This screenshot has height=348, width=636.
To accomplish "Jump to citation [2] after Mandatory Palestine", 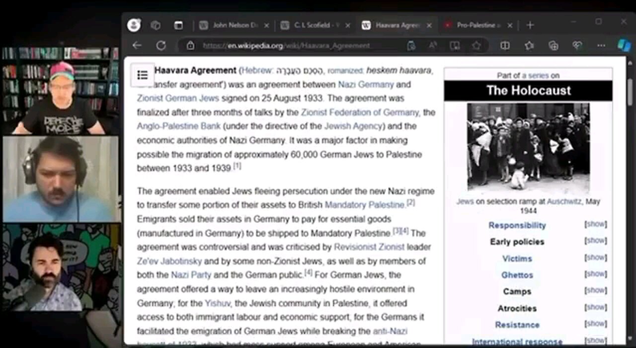I will pos(411,203).
